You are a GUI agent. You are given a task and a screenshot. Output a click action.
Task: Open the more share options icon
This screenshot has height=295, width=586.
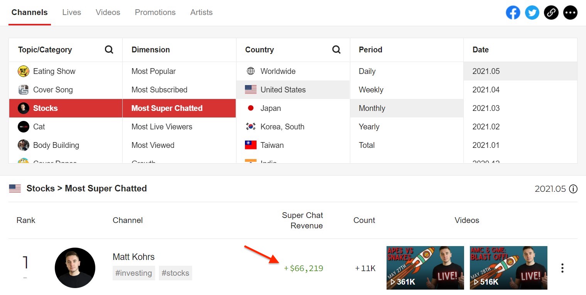pos(570,13)
